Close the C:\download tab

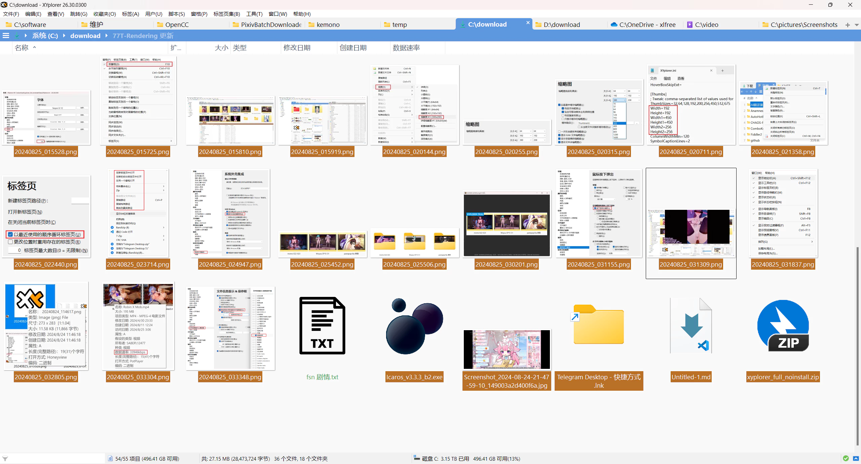528,23
